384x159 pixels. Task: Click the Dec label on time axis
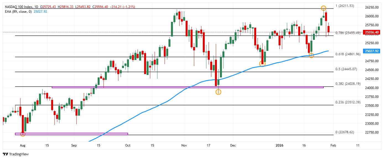coord(233,145)
